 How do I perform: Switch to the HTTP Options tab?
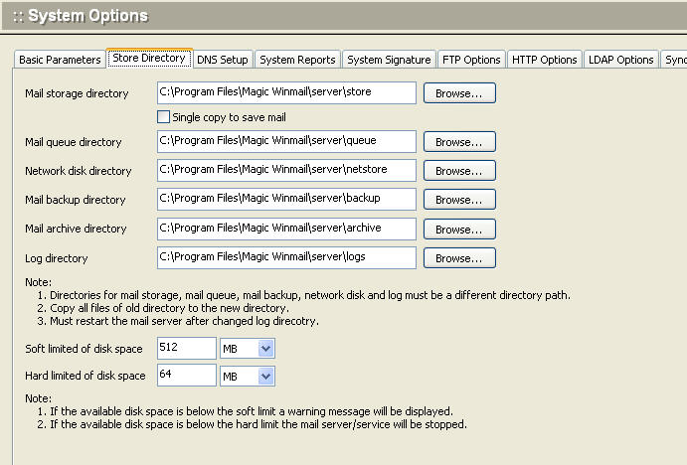click(x=544, y=60)
